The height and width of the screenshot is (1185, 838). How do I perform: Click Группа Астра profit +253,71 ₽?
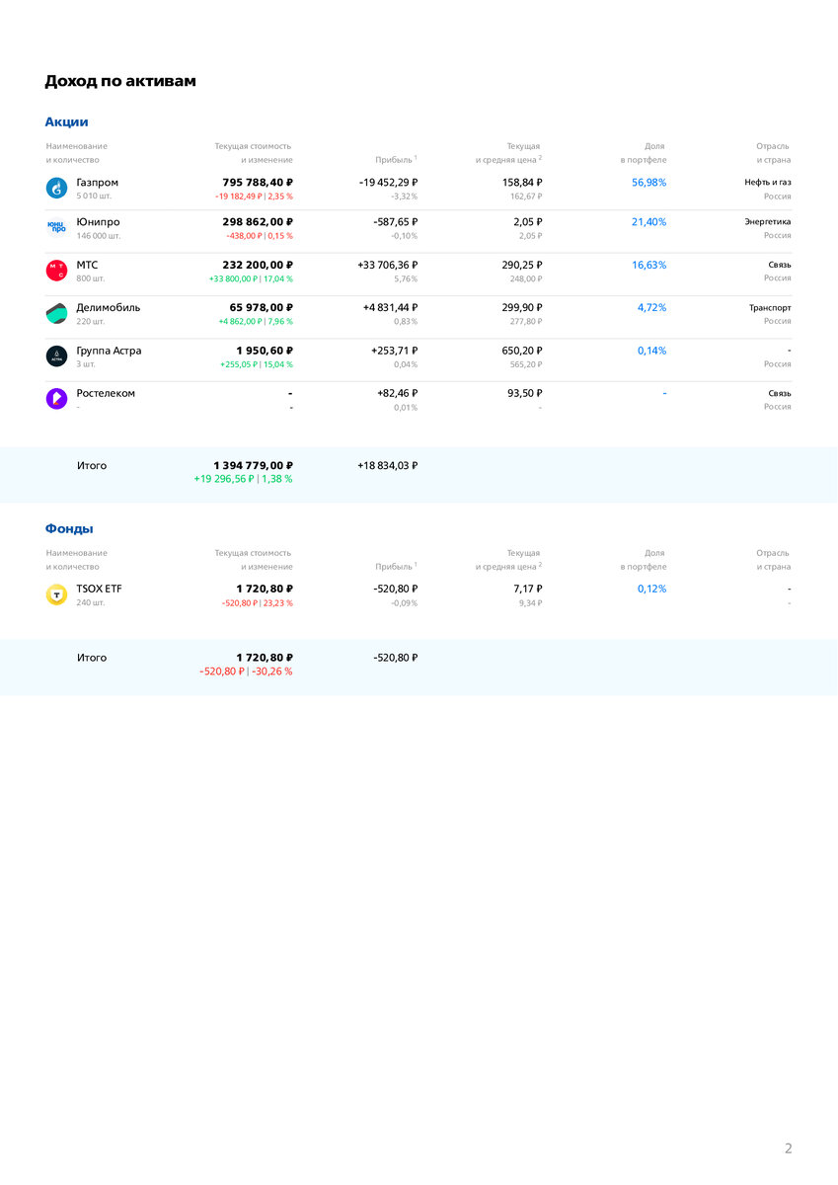(x=394, y=351)
